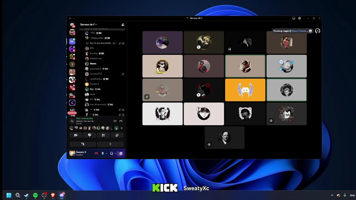Click the plus icon after voice participant avatars
Screen dimensions: 356x200
[122, 128]
